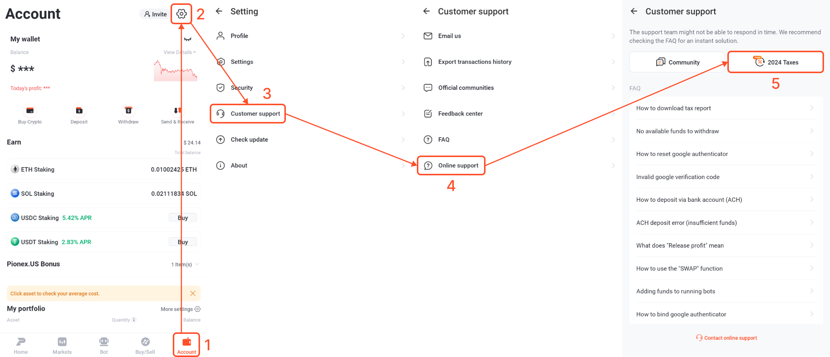The width and height of the screenshot is (830, 357).
Task: Toggle wallet balance visibility eye icon
Action: coord(187,39)
